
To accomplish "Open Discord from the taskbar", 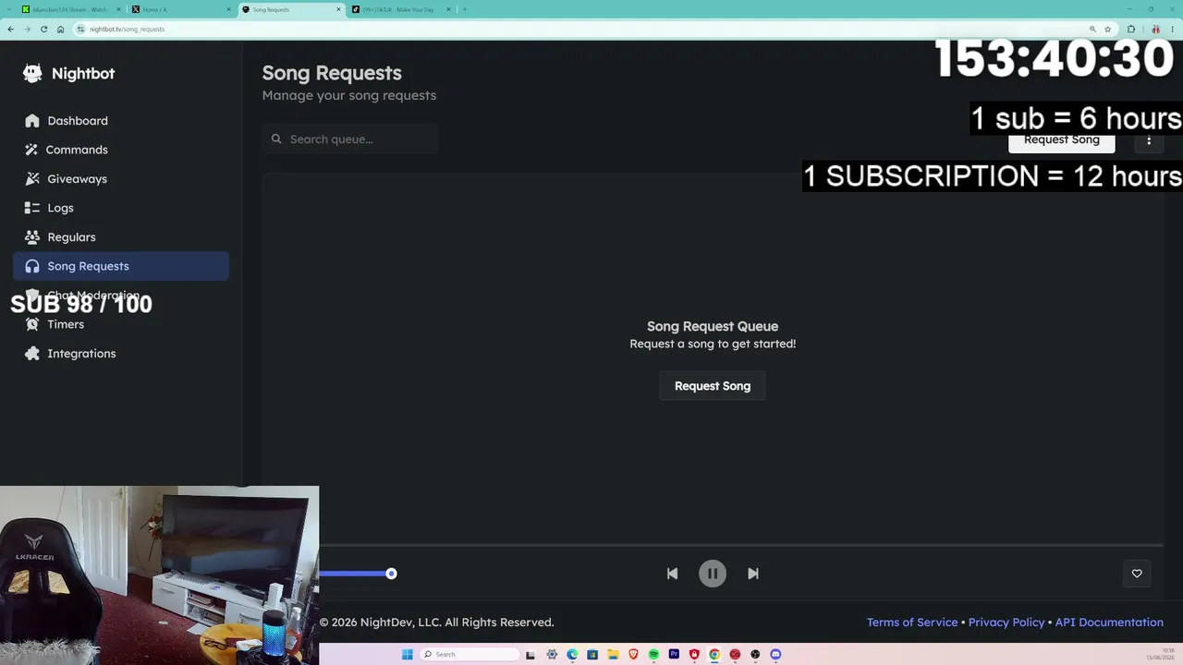I will pyautogui.click(x=775, y=654).
